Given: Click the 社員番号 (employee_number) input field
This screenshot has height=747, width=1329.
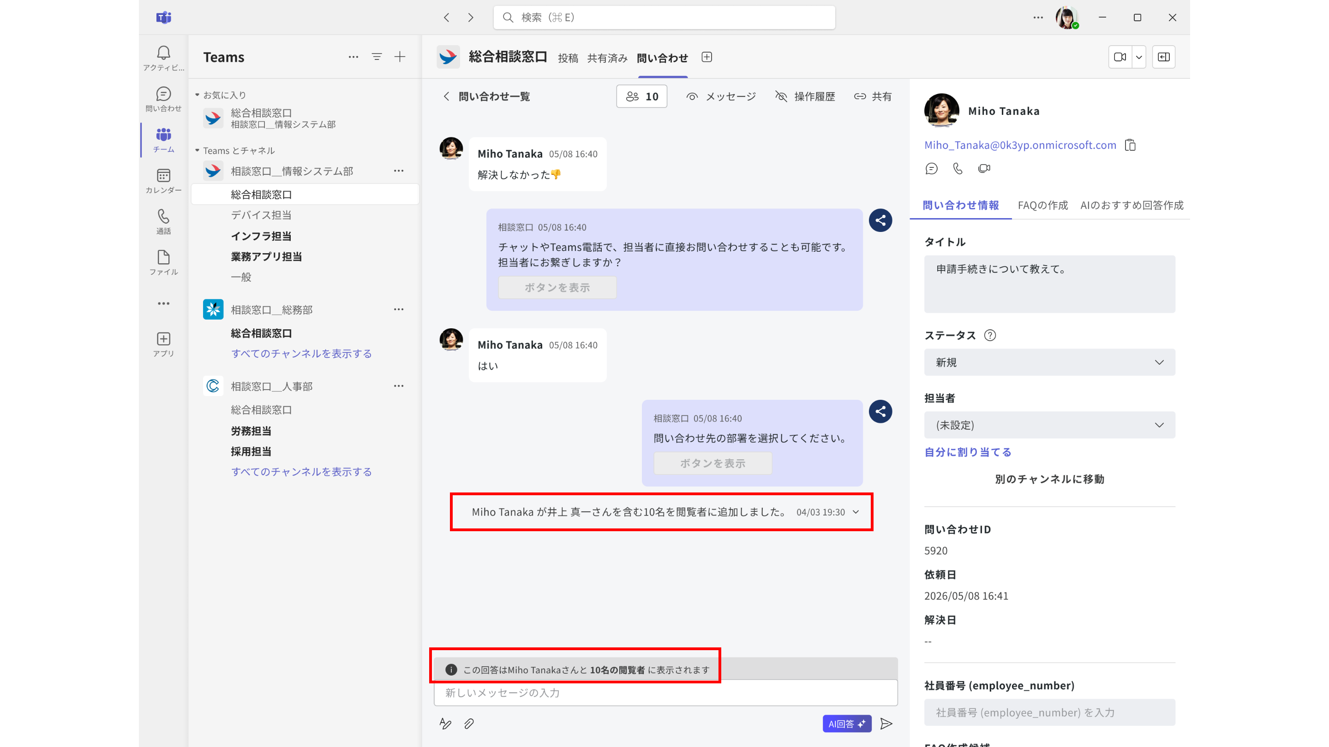Looking at the screenshot, I should [1049, 712].
